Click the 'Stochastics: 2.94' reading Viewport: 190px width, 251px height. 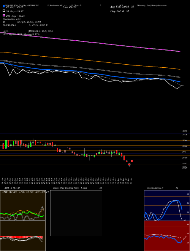click(11, 19)
